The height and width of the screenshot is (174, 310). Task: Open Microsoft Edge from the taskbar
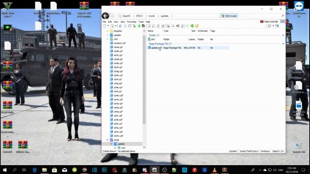34,170
